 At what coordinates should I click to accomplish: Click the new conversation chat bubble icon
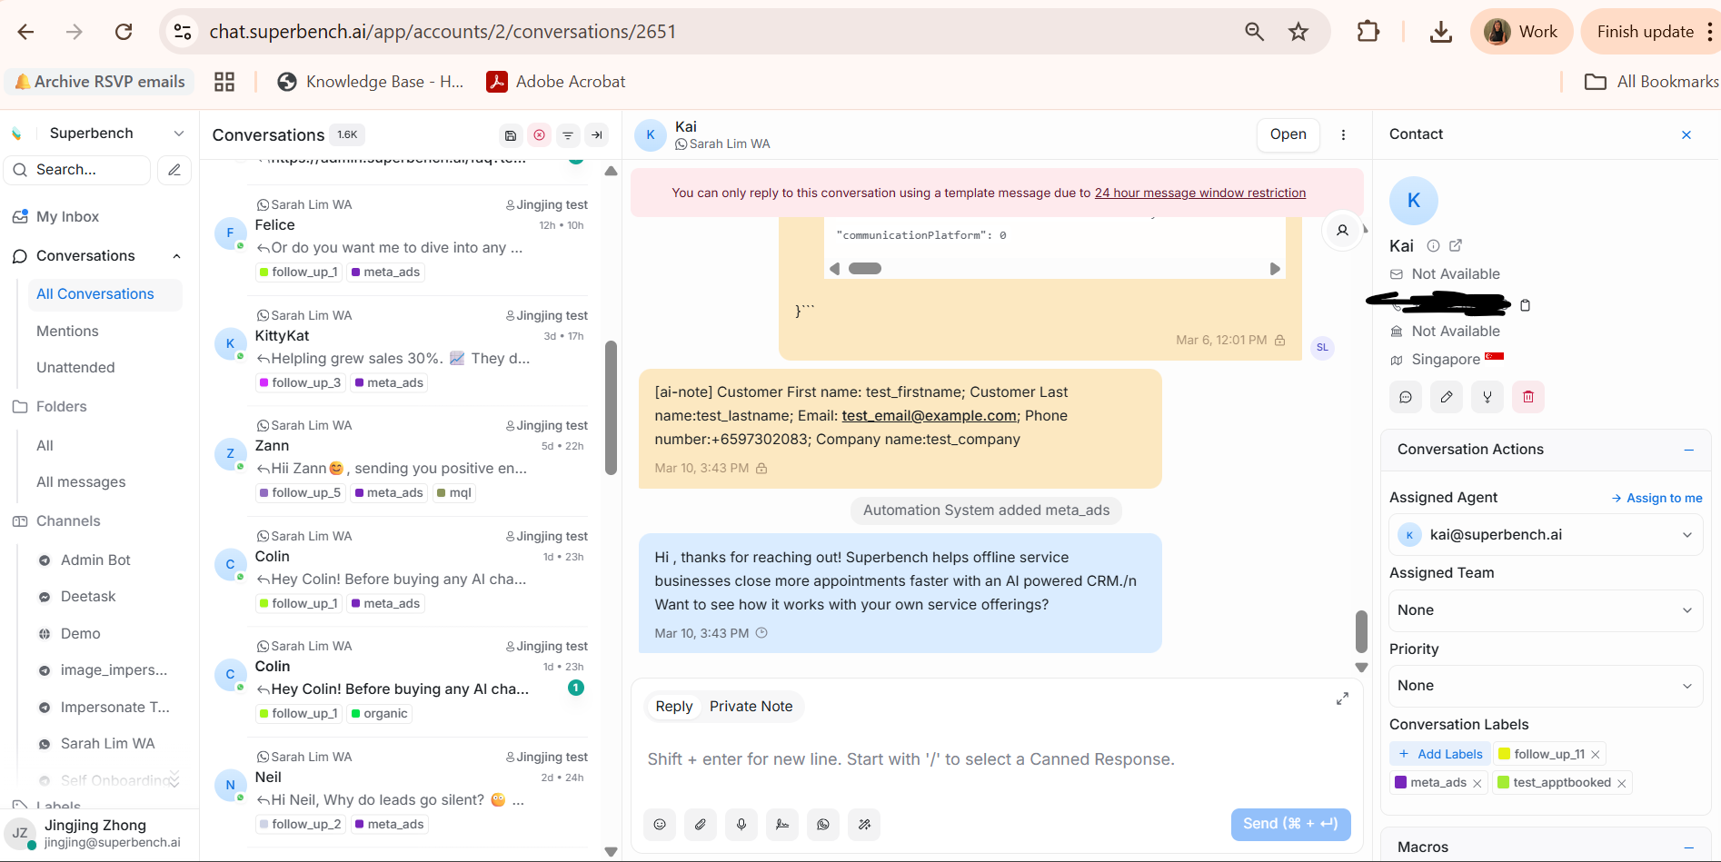[x=1406, y=397]
